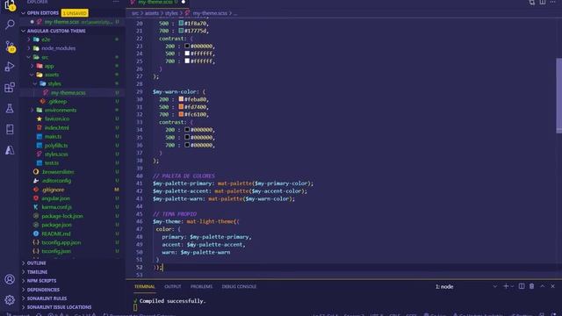This screenshot has width=562, height=316.
Task: Open Source Control view
Action: pyautogui.click(x=10, y=46)
